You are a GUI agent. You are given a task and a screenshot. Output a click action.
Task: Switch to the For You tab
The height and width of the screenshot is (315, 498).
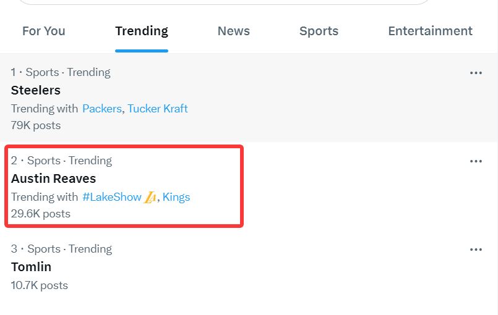coord(43,31)
